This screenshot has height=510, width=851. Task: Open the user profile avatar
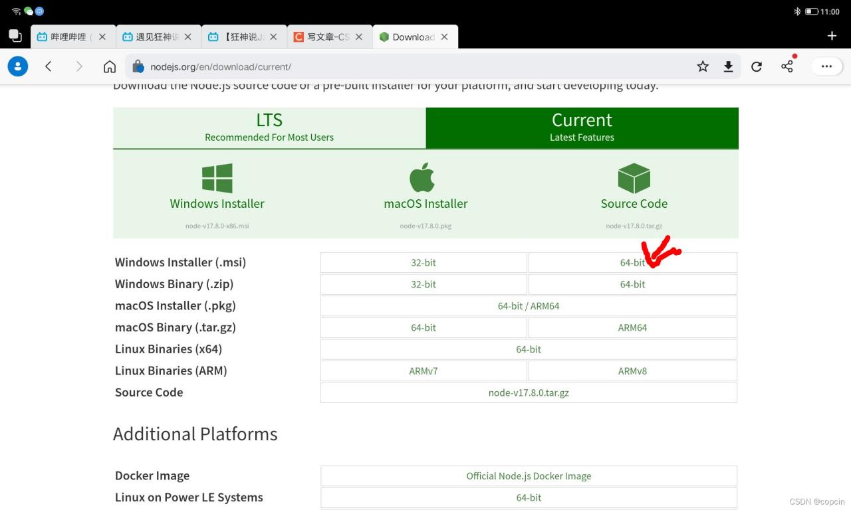coord(18,66)
